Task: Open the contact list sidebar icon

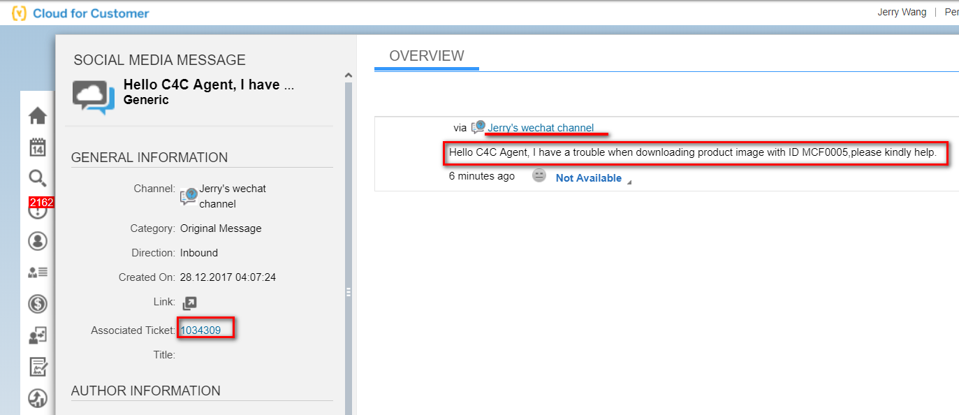Action: point(37,272)
